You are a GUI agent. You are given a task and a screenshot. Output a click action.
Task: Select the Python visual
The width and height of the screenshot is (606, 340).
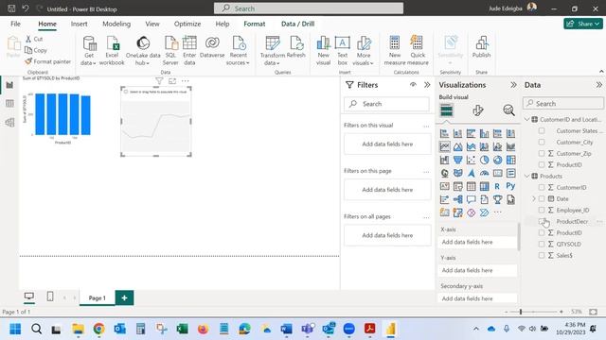[x=510, y=186]
